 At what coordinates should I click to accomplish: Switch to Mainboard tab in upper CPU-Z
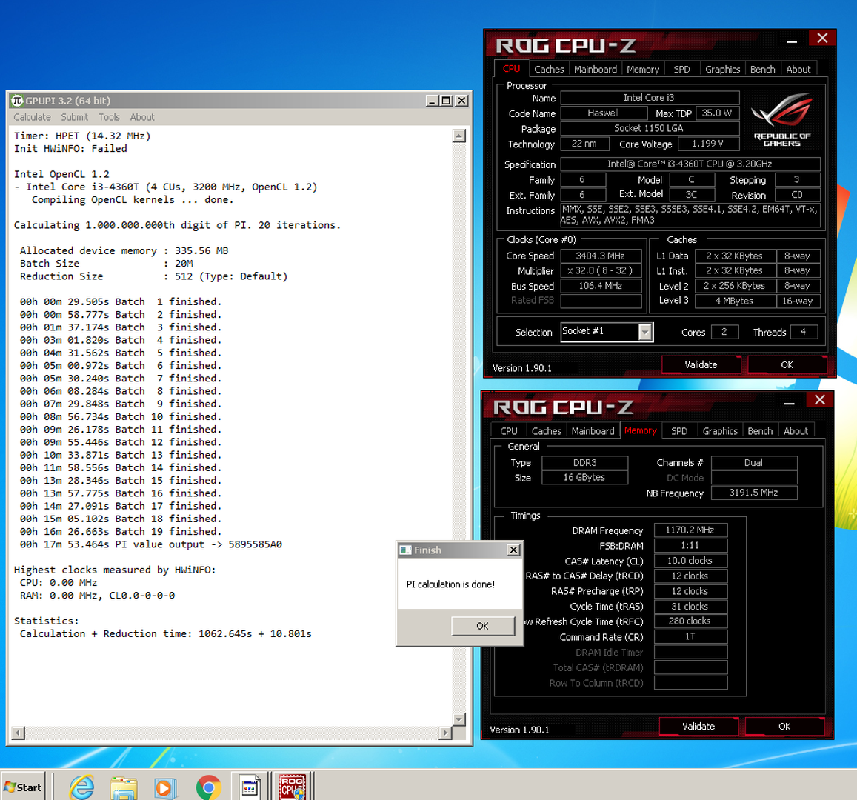coord(596,70)
